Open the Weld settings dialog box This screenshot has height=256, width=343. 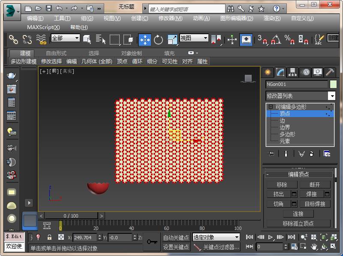(327, 194)
